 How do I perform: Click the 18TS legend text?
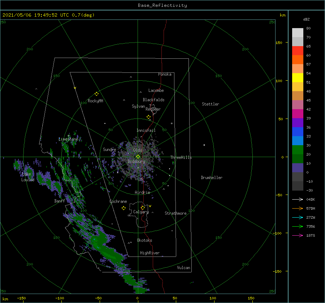[x=311, y=235]
